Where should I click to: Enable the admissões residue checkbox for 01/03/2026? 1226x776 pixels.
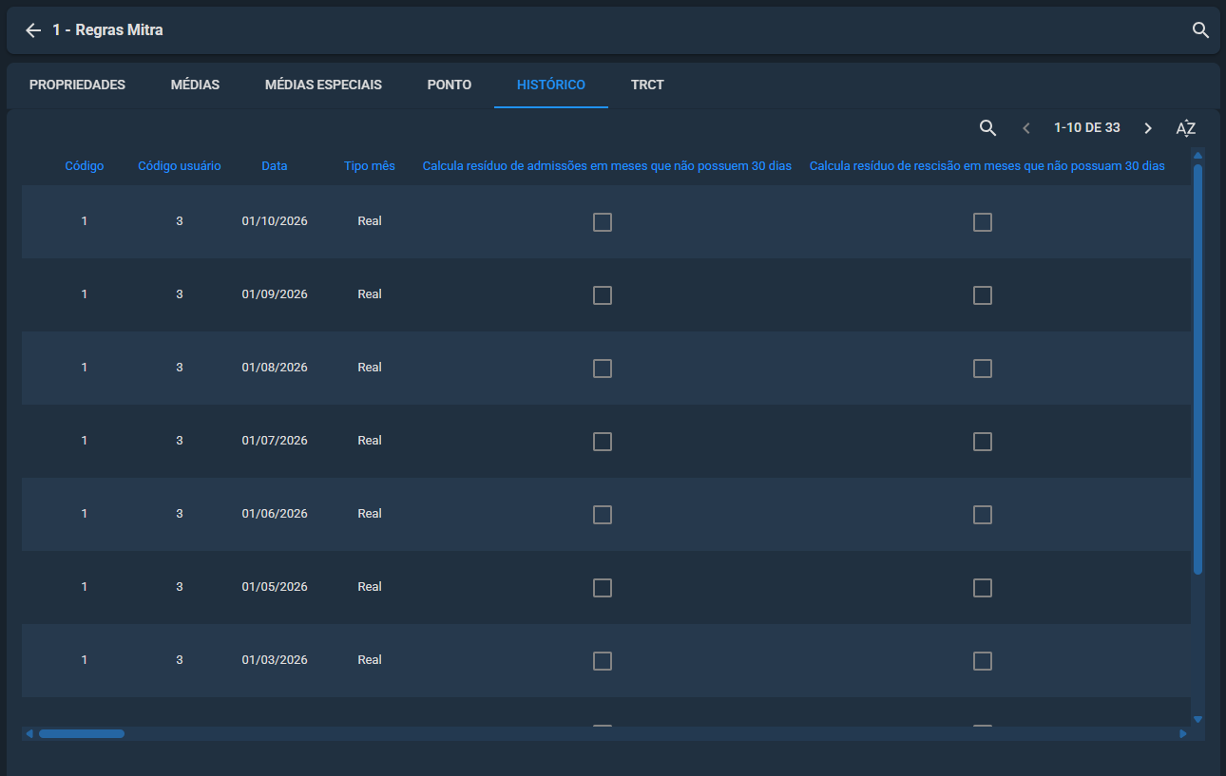coord(603,661)
